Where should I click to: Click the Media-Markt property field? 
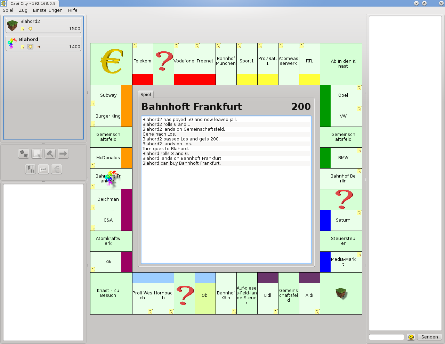pos(341,262)
